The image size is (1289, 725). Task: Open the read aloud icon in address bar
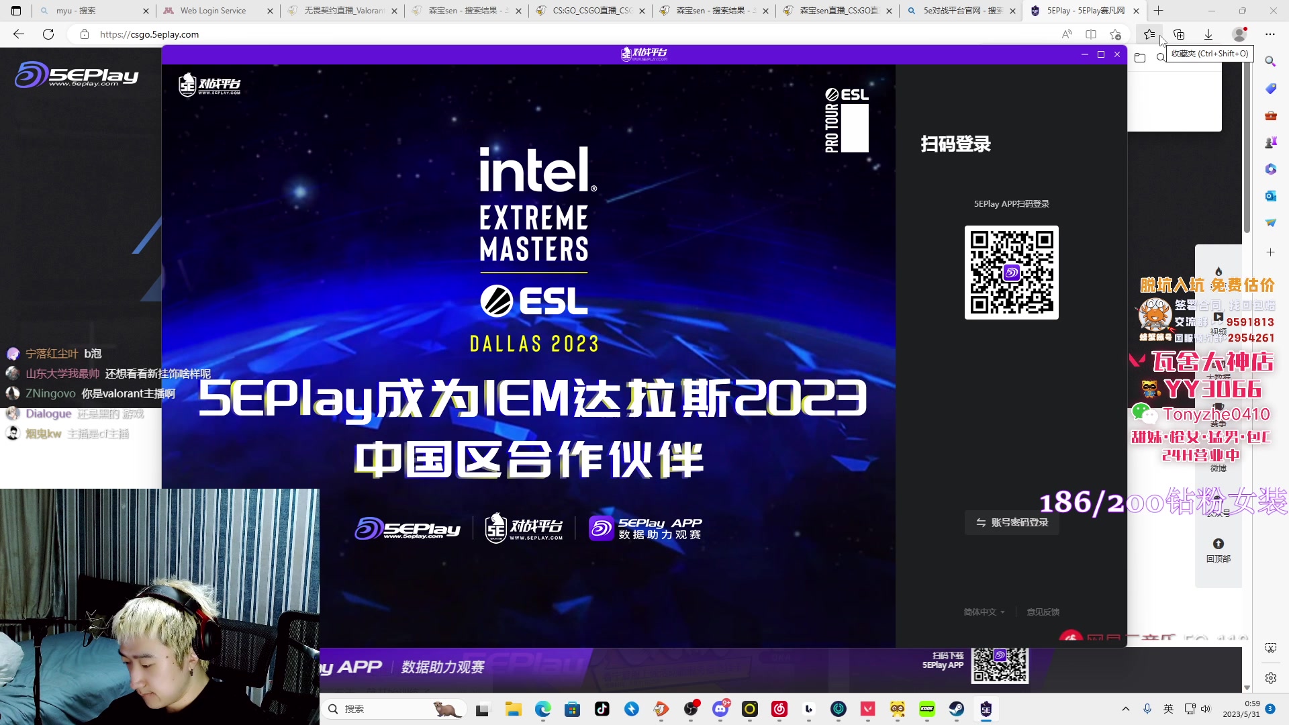coord(1067,34)
